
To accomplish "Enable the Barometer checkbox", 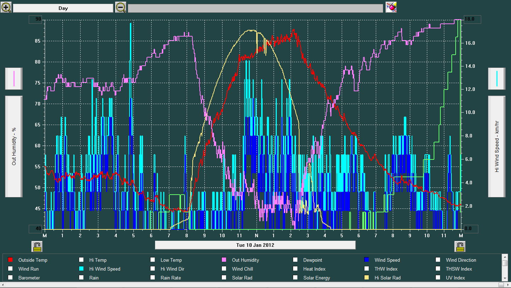I will click(x=11, y=278).
